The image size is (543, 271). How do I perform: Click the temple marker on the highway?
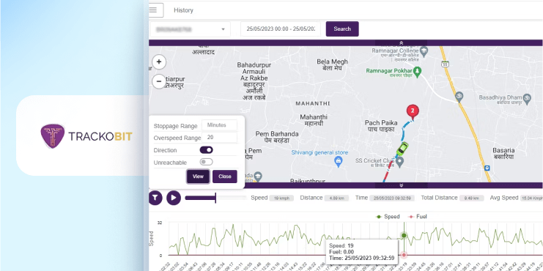459,97
